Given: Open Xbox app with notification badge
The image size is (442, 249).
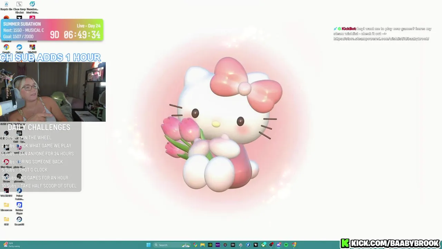Looking at the screenshot, I should pyautogui.click(x=263, y=245).
